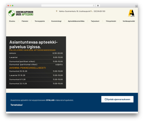The image size is (144, 122).
Task: Click the phone handset icon
Action: [92, 11]
